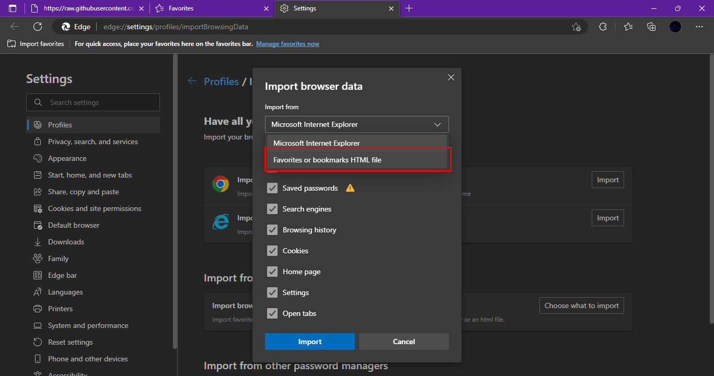Open the tab actions menu icon
Image resolution: width=714 pixels, height=376 pixels.
(x=13, y=8)
